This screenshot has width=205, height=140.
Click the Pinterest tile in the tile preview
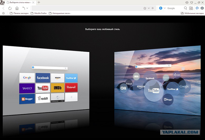pyautogui.click(x=71, y=87)
